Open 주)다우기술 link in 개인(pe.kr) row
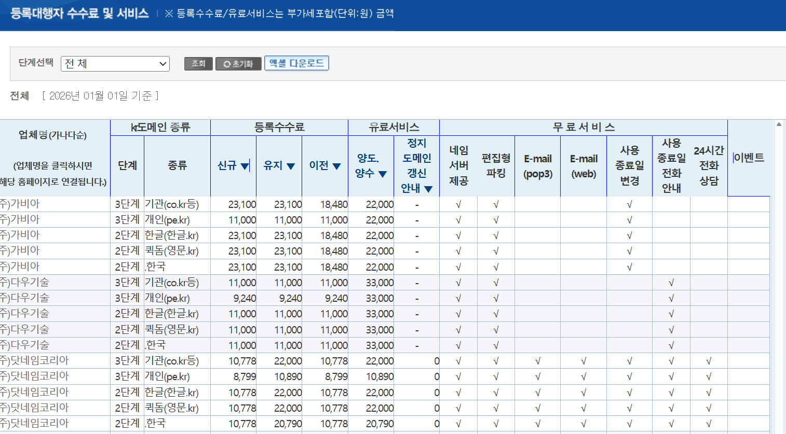Viewport: 786px width, 434px height. (x=24, y=298)
